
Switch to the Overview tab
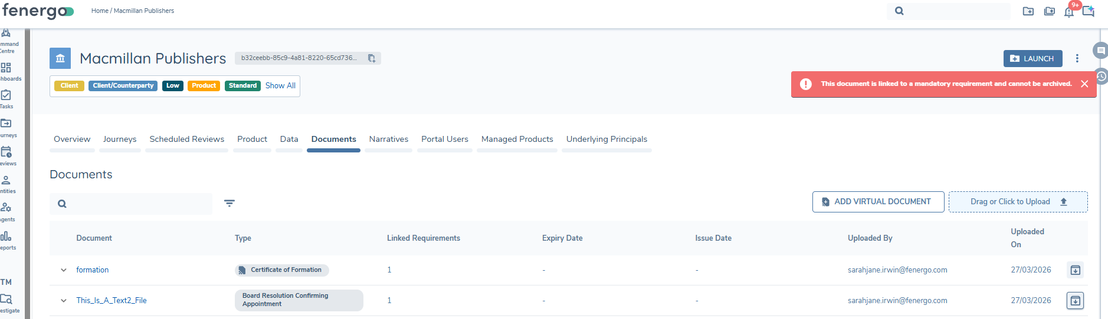[x=72, y=139]
